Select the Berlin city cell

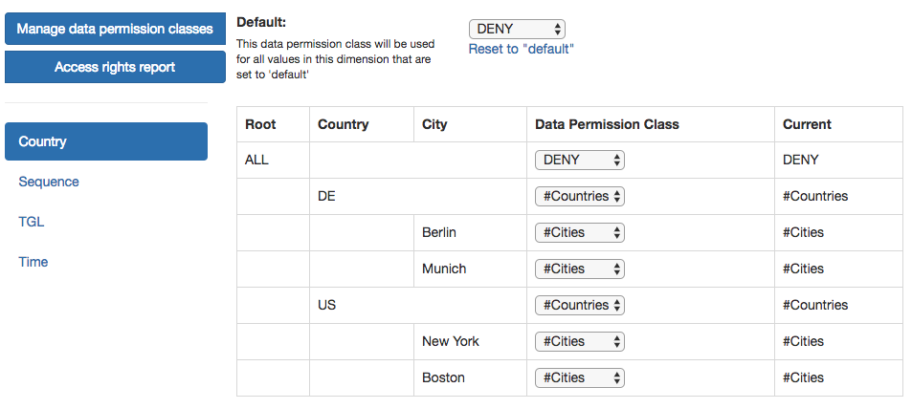(439, 232)
